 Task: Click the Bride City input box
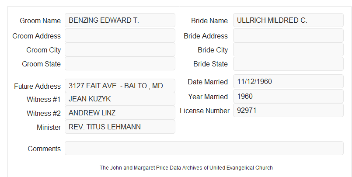[x=288, y=49]
